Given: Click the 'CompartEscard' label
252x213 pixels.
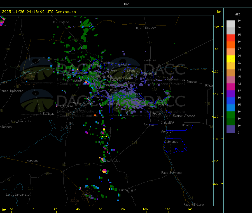Looking at the screenshot, I should click(x=184, y=116).
